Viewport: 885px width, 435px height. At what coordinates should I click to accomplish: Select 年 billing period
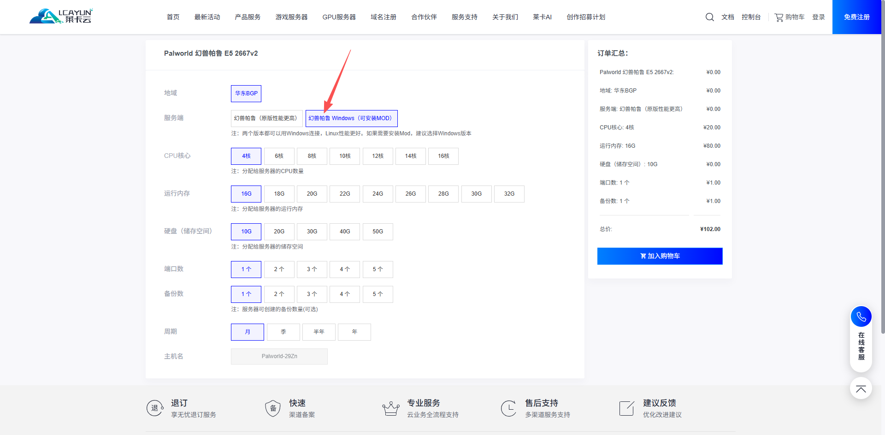point(354,332)
